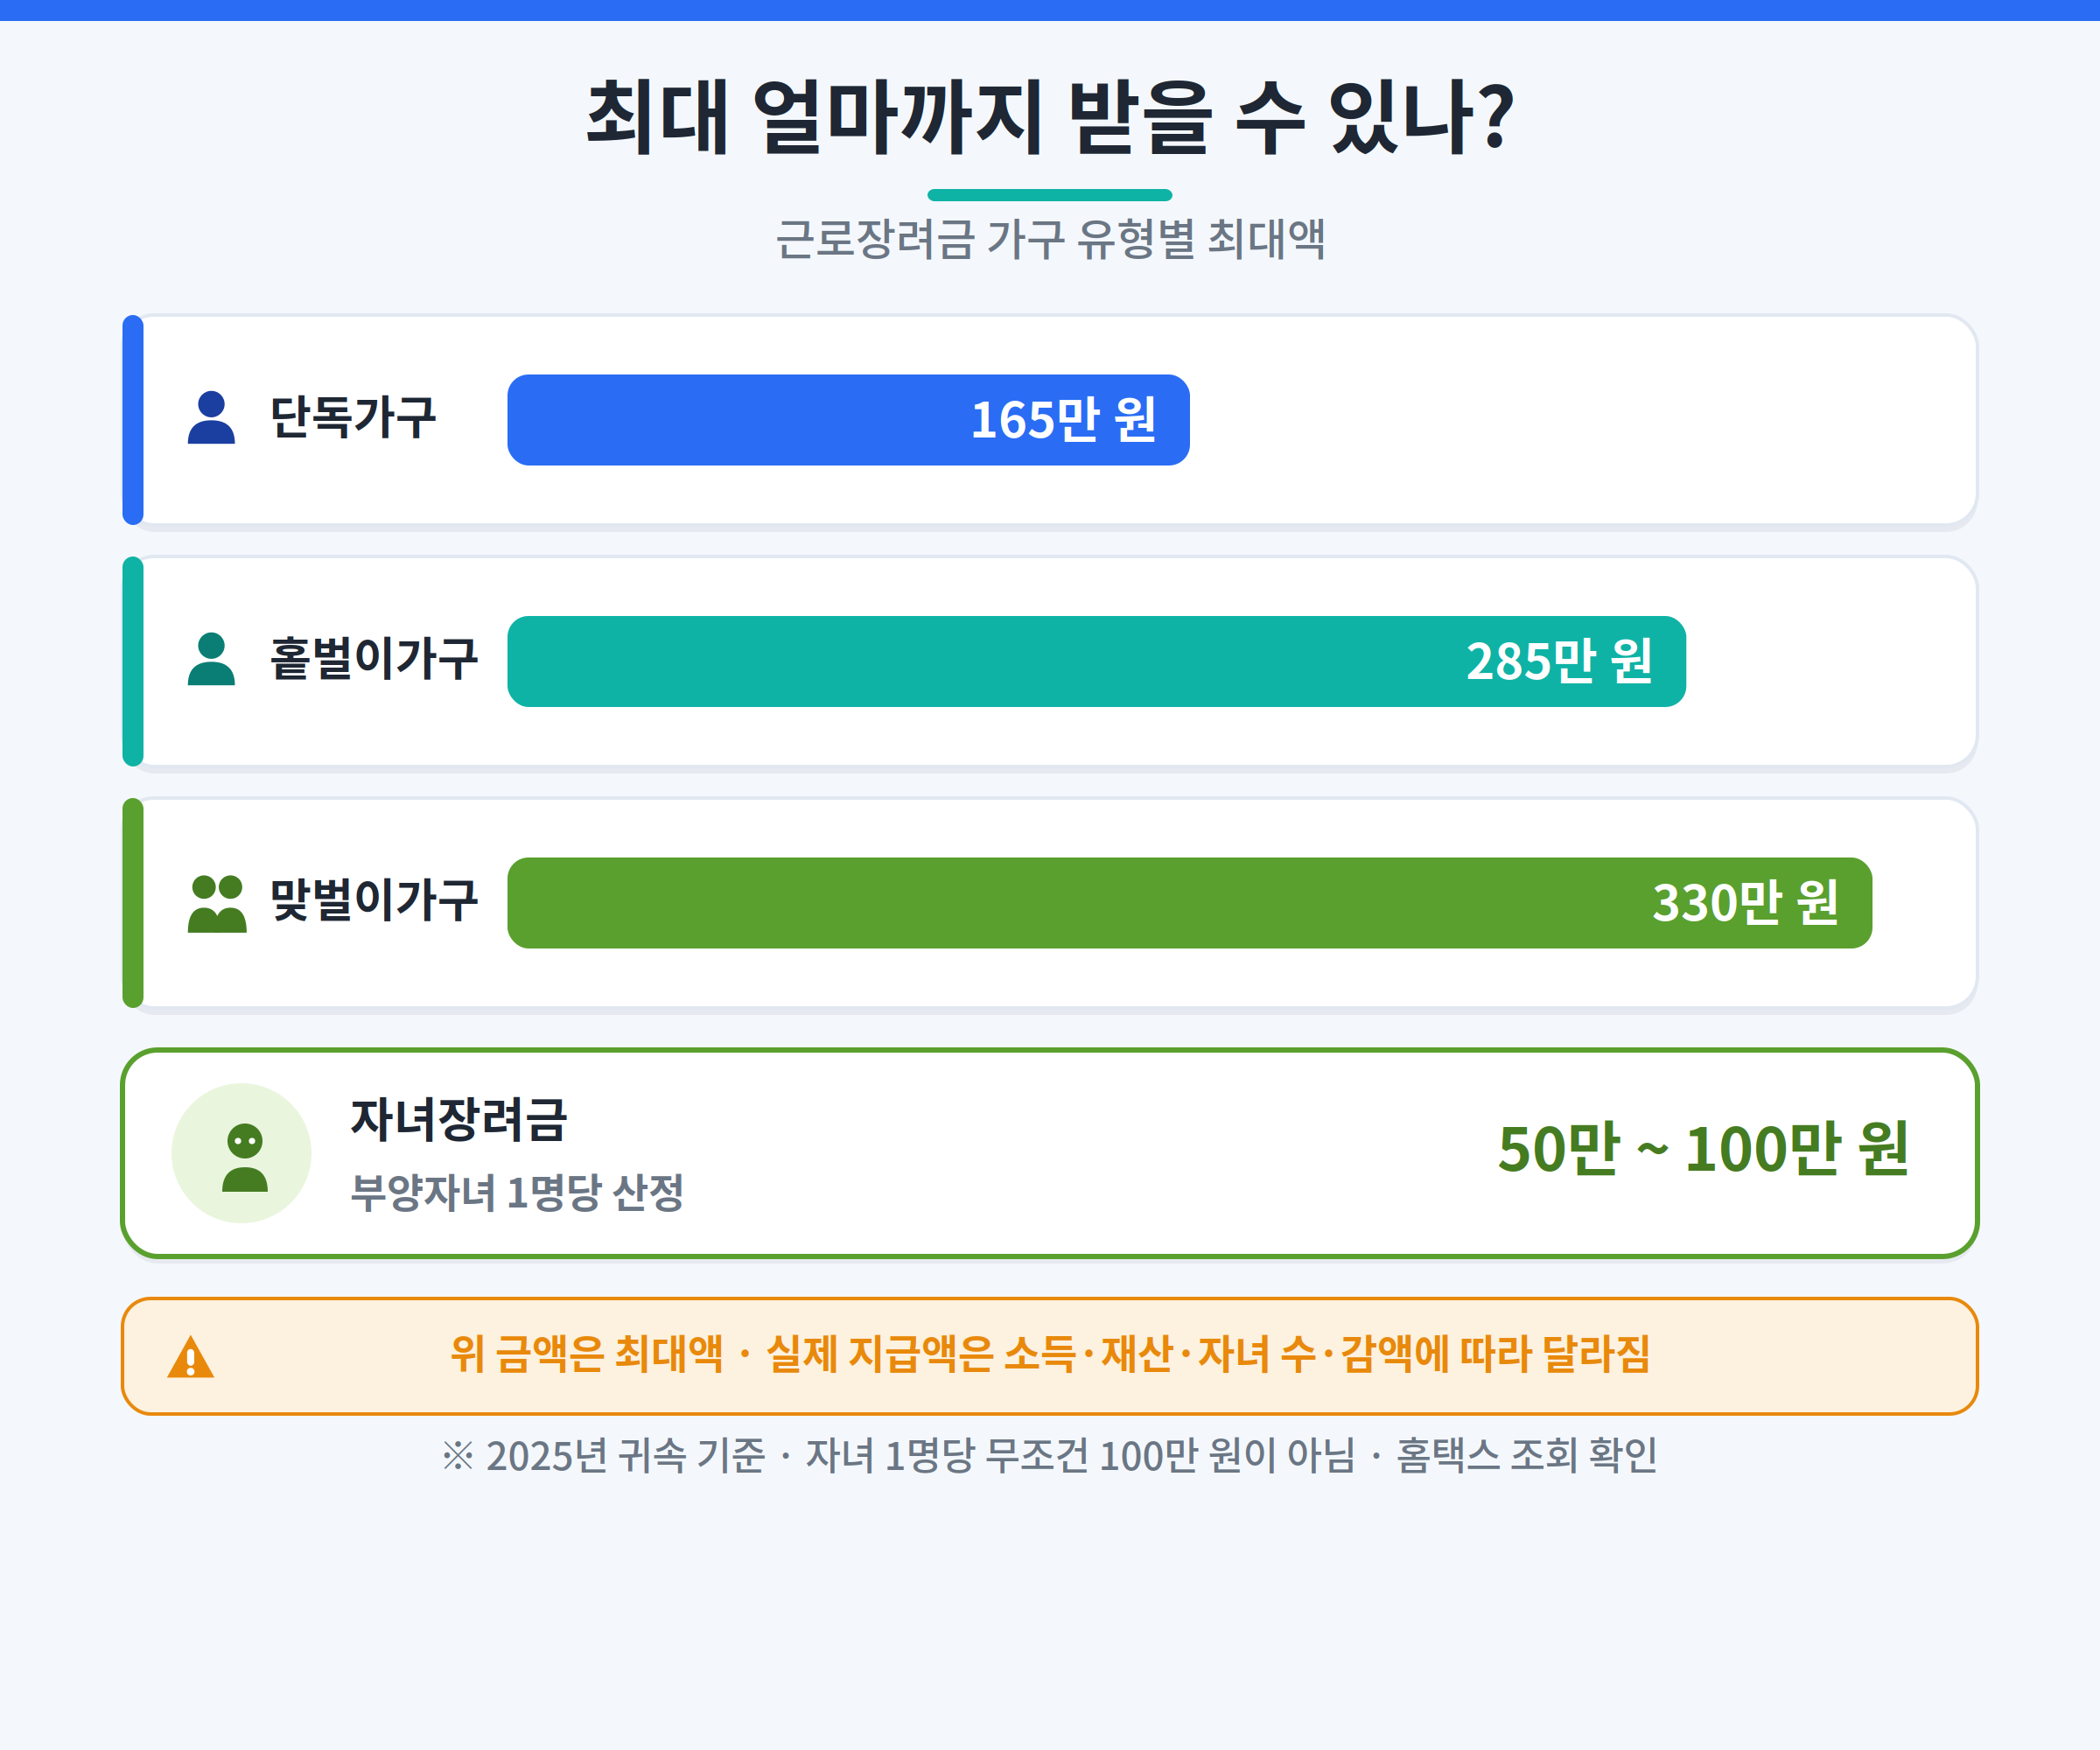Click the subtitle 근로장려금 가구 유형별 최대액
The image size is (2100, 1750).
pos(1050,239)
